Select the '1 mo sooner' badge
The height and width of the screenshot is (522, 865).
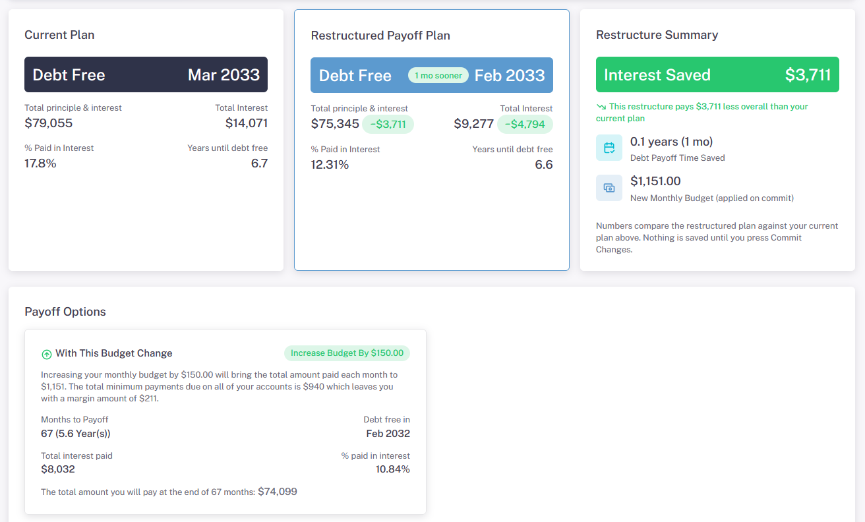[438, 75]
